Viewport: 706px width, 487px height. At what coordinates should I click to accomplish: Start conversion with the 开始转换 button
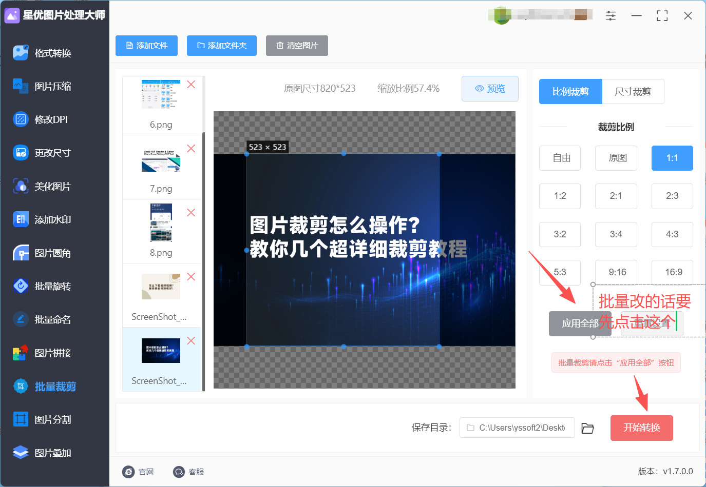(642, 428)
